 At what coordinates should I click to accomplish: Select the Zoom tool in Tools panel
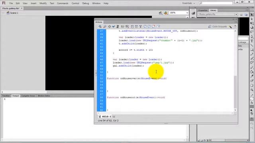[x=252, y=90]
